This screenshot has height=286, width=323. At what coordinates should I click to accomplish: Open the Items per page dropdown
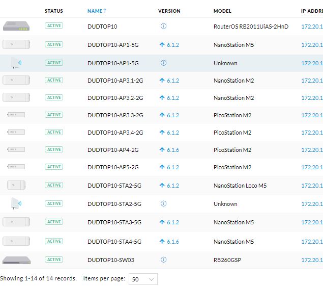143,279
